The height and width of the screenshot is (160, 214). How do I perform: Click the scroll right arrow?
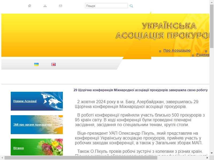click(x=207, y=158)
